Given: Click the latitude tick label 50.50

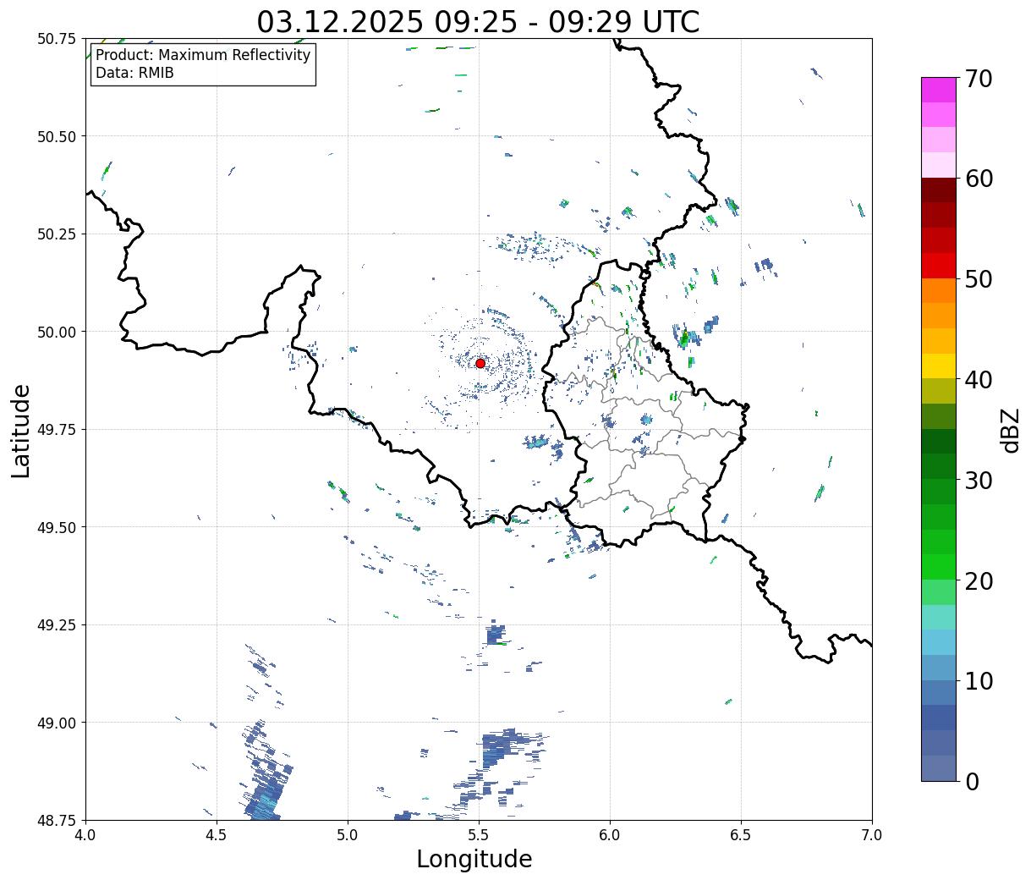Looking at the screenshot, I should click(57, 136).
